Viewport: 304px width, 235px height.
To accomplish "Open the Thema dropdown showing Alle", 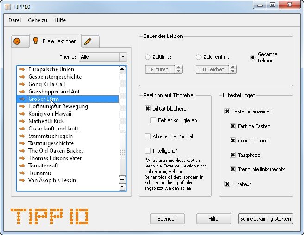I will (x=103, y=57).
